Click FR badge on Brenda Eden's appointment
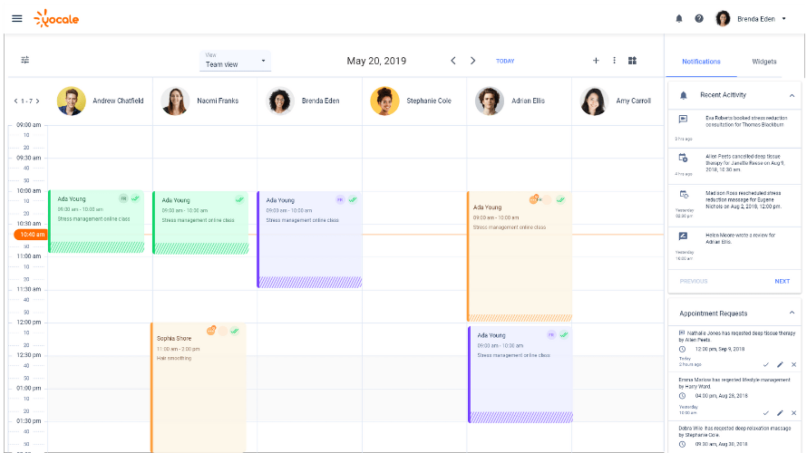The width and height of the screenshot is (807, 453). [340, 199]
